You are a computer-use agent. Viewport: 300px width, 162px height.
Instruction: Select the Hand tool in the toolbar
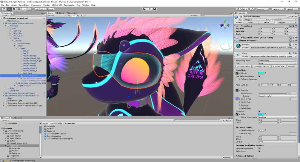[4, 9]
